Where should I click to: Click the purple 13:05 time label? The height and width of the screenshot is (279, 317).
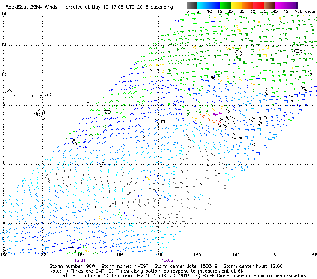[x=167, y=261]
